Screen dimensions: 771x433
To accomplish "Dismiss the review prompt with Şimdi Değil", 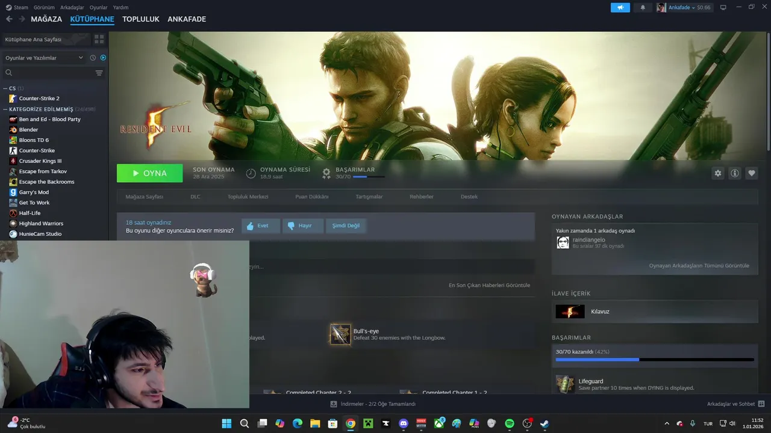I will tap(346, 226).
